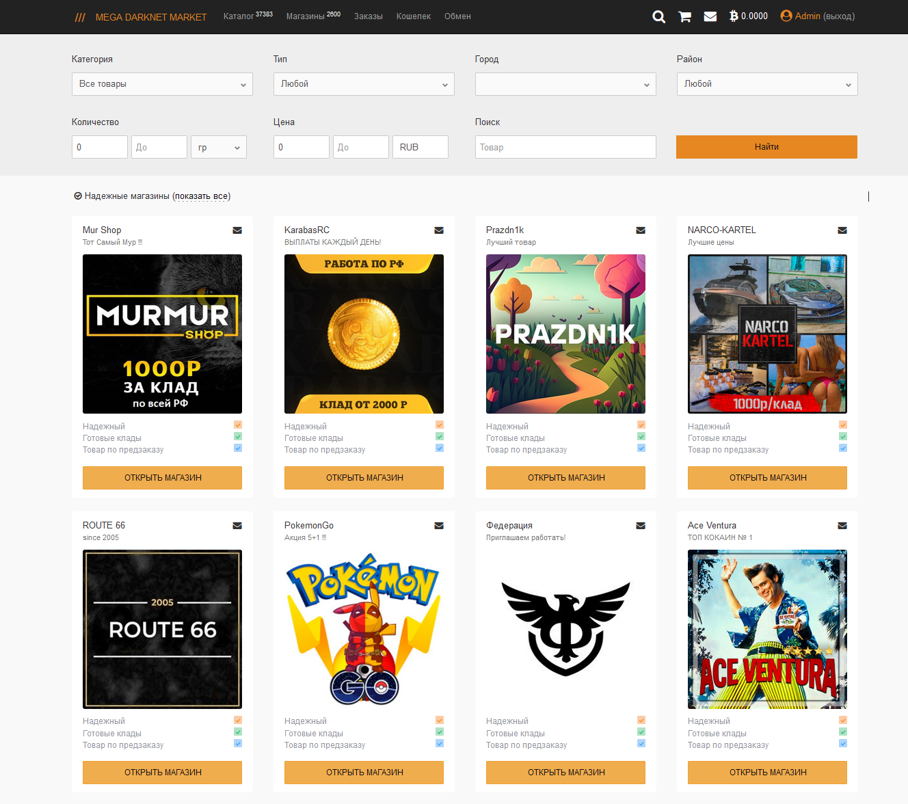
Task: Click the показать все link
Action: [202, 196]
